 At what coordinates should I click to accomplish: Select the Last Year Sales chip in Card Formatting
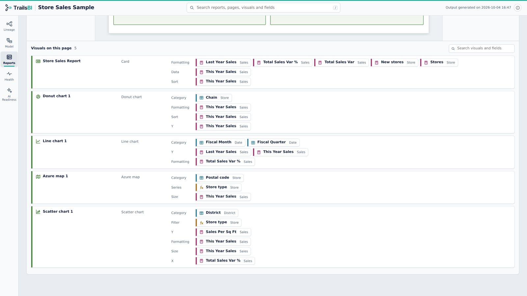(223, 62)
